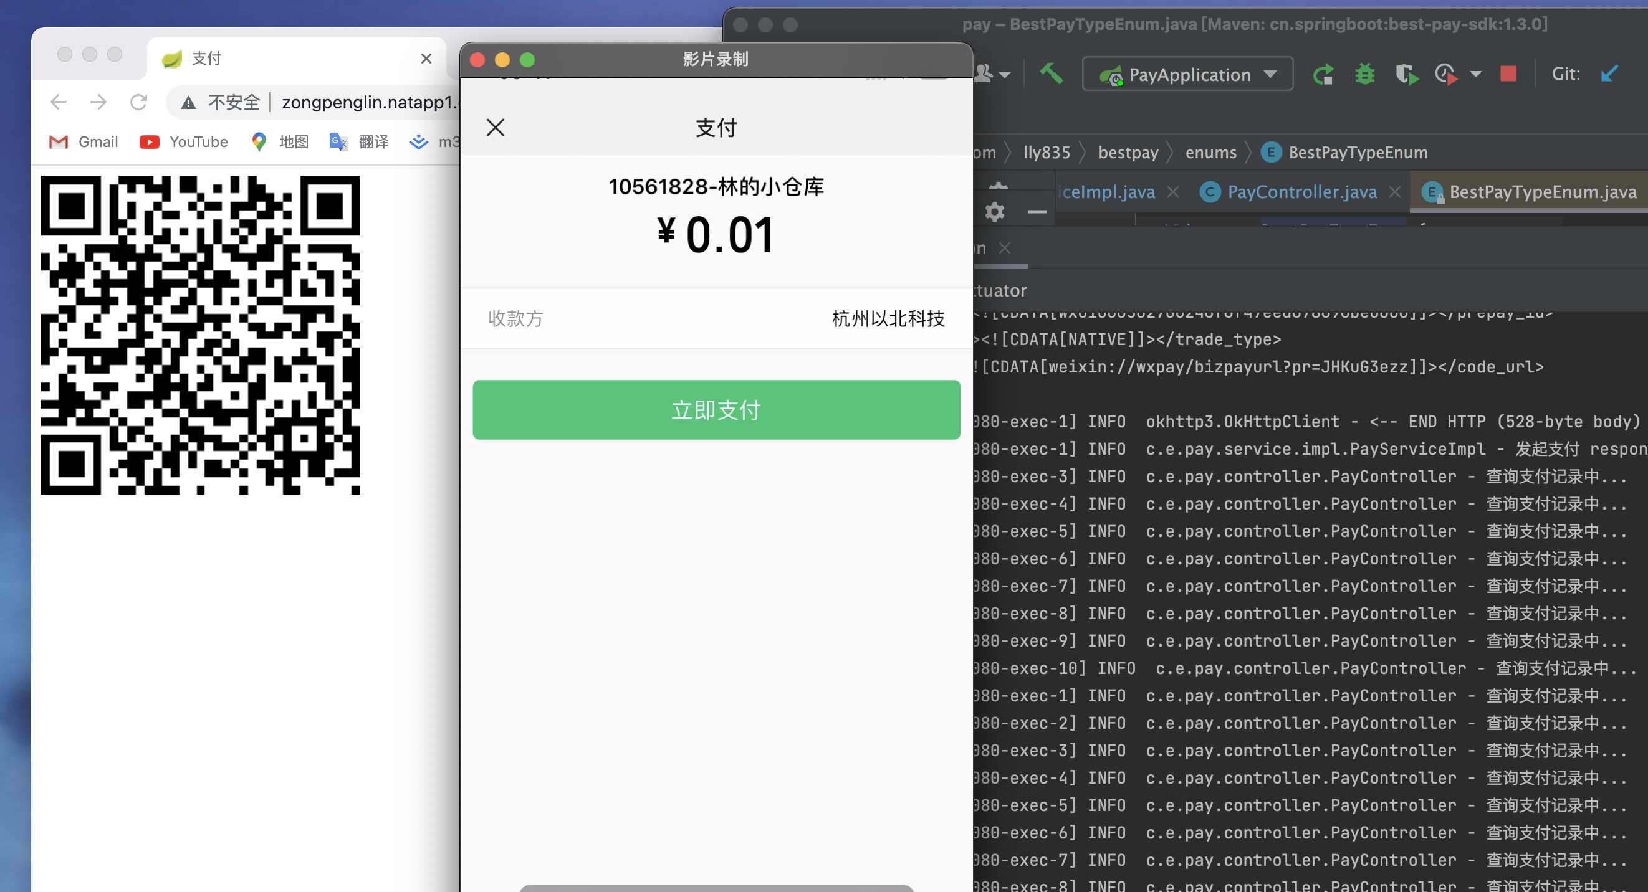This screenshot has width=1648, height=892.
Task: Select the BestPayTypeEnum.java tab
Action: (x=1542, y=192)
